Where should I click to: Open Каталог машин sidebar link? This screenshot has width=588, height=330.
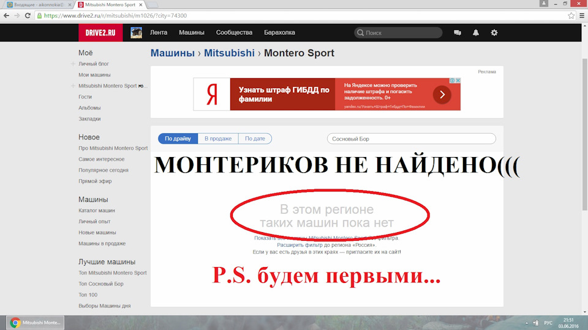pyautogui.click(x=97, y=211)
